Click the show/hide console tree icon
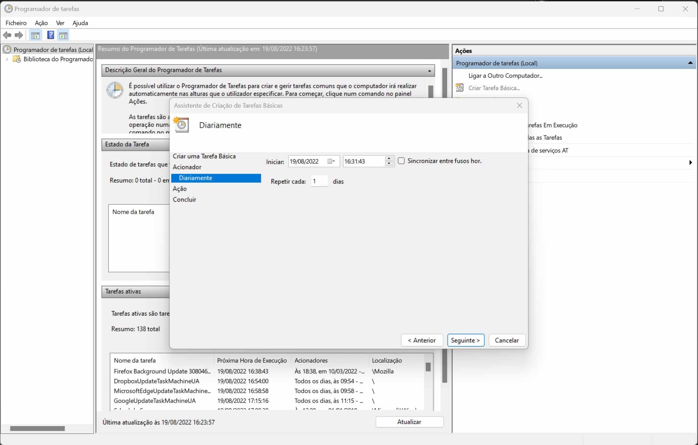The width and height of the screenshot is (698, 445). pyautogui.click(x=35, y=35)
